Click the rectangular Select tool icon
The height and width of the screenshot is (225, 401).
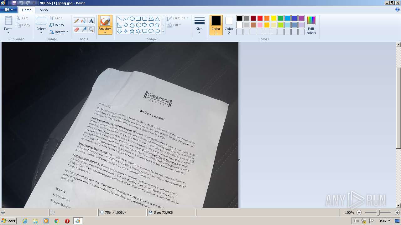[x=41, y=21]
